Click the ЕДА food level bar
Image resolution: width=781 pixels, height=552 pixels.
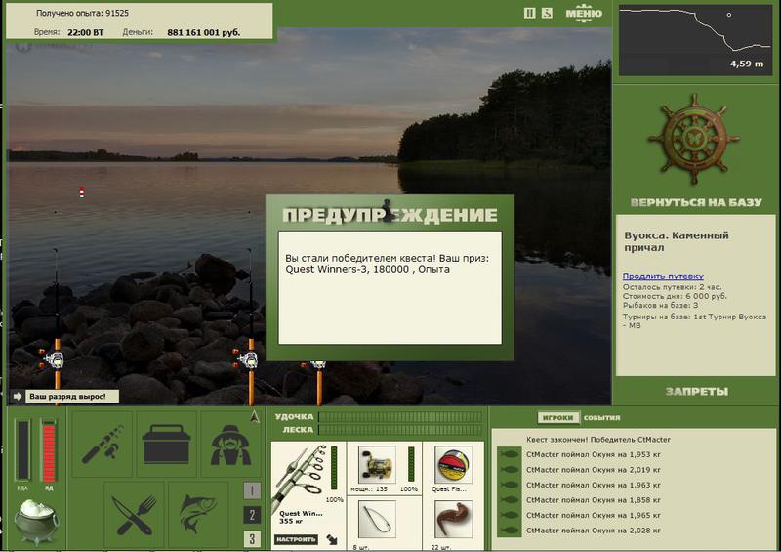click(x=22, y=450)
